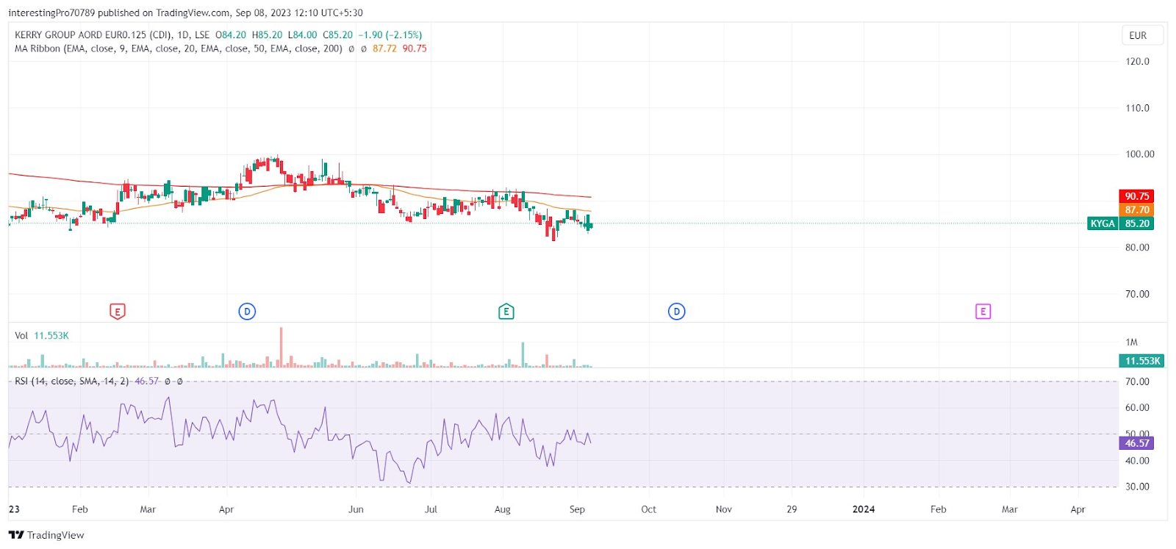Click the 46.57 value in the RSI legend
The height and width of the screenshot is (549, 1176).
pyautogui.click(x=147, y=381)
